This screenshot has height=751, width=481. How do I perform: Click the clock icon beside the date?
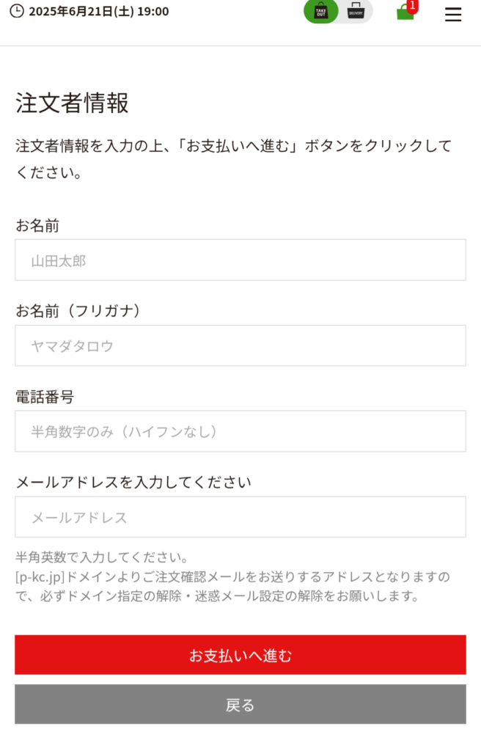pos(17,11)
